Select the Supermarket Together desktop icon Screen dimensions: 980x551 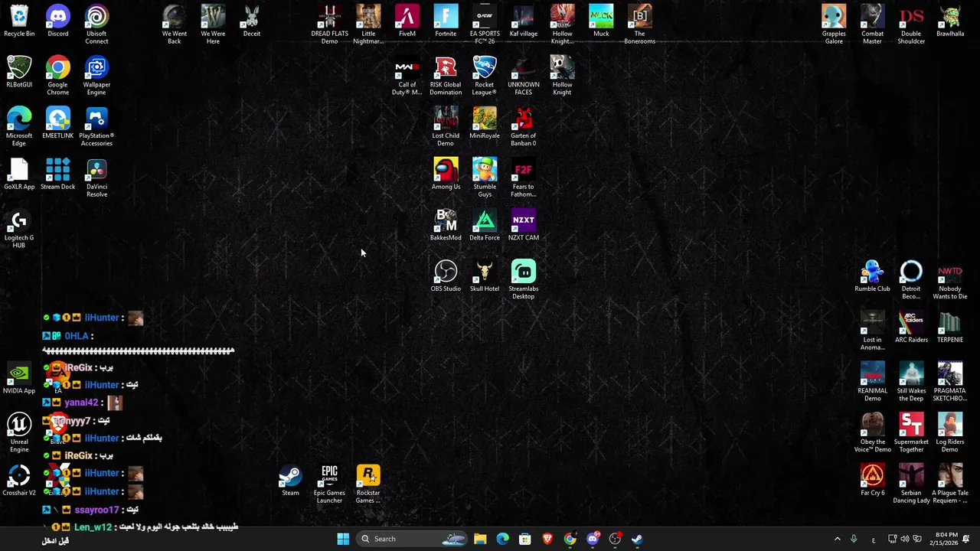point(911,433)
